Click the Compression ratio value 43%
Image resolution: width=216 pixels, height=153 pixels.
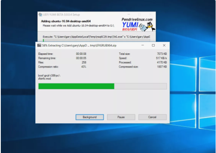(x=84, y=67)
